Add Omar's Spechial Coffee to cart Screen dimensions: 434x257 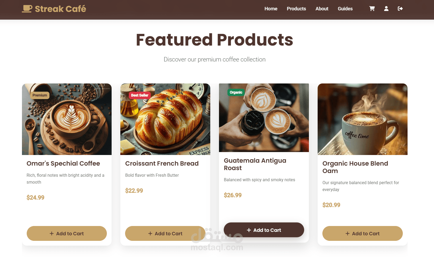coord(67,233)
